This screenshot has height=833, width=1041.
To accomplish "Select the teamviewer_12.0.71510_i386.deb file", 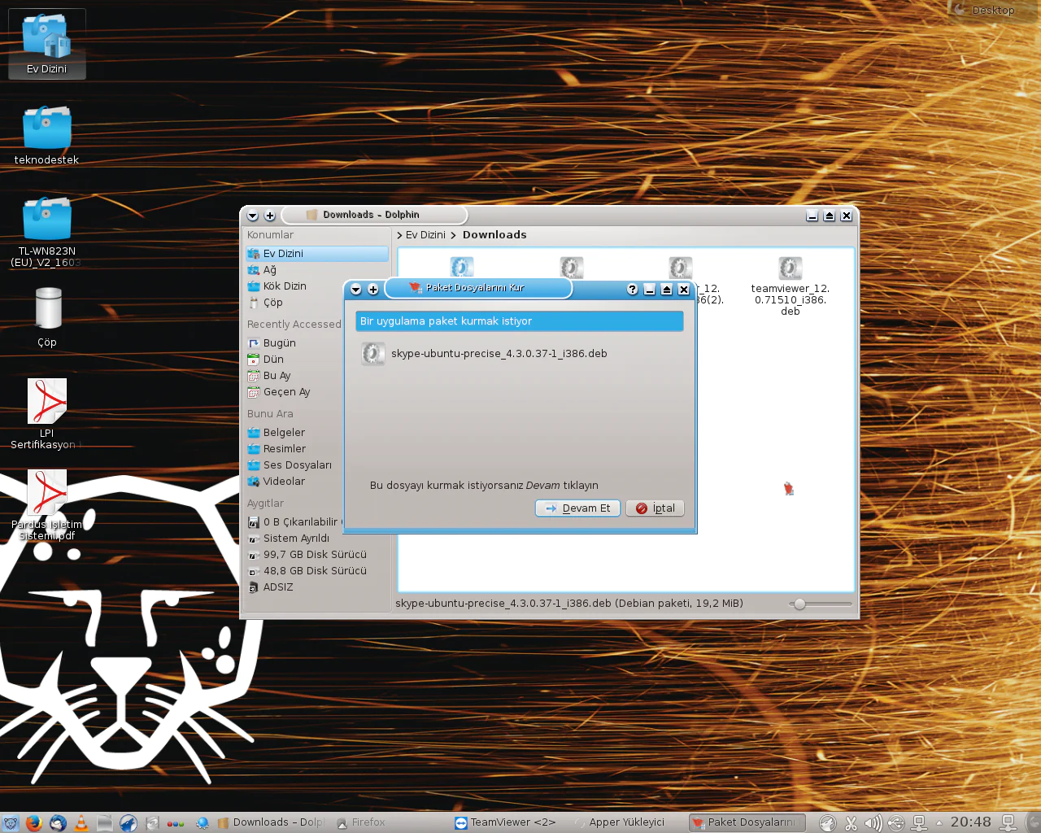I will [791, 286].
